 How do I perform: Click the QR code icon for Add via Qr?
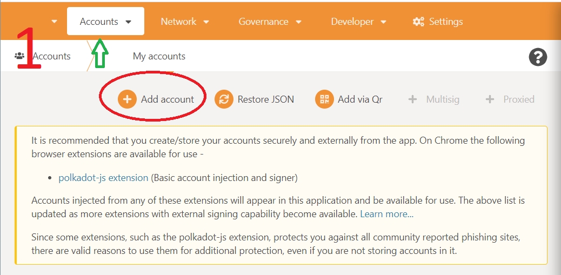(324, 99)
